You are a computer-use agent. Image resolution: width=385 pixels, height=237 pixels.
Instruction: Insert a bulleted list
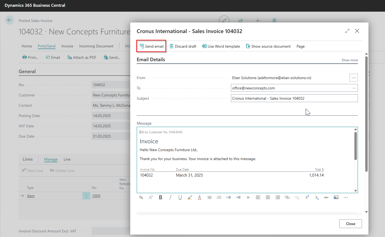pos(209,197)
